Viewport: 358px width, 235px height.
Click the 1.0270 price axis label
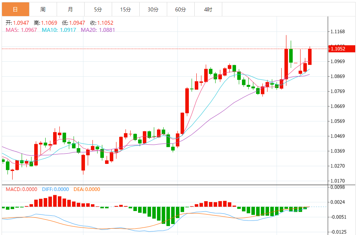click(338, 166)
